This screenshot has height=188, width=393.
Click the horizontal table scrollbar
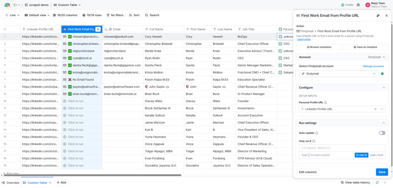pos(92,175)
